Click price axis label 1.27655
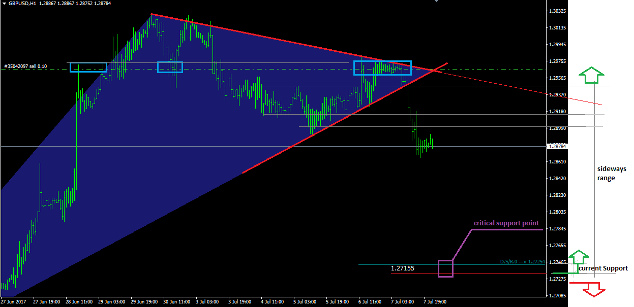634x307 pixels. coord(558,245)
